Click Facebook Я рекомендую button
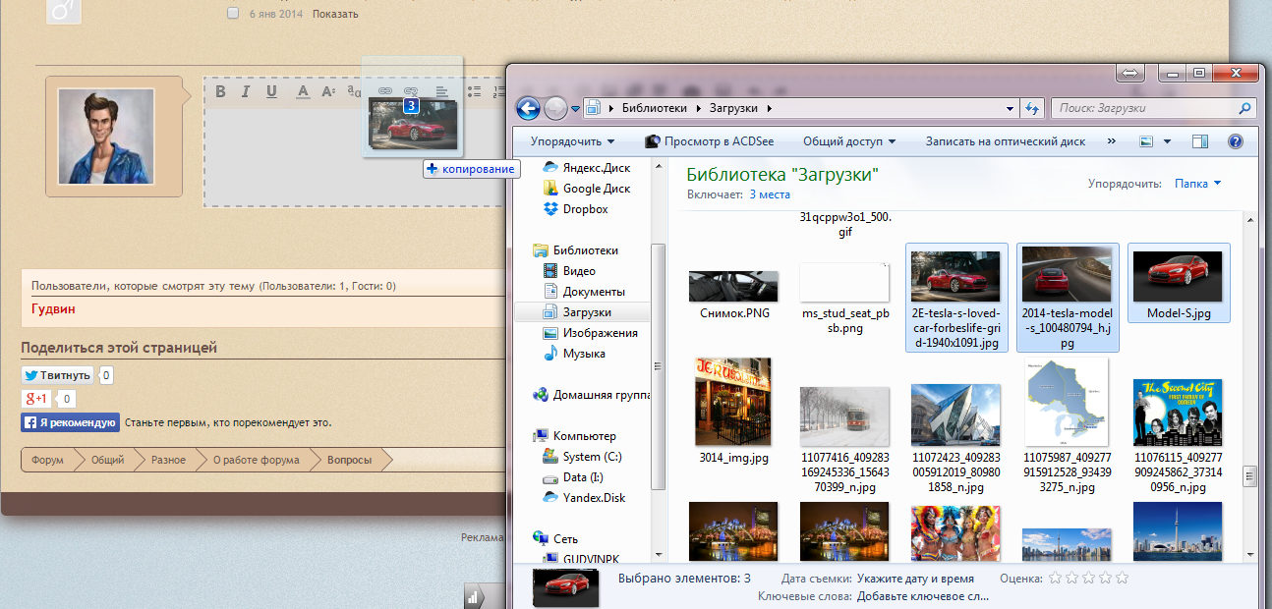Image resolution: width=1272 pixels, height=609 pixels. coord(71,422)
